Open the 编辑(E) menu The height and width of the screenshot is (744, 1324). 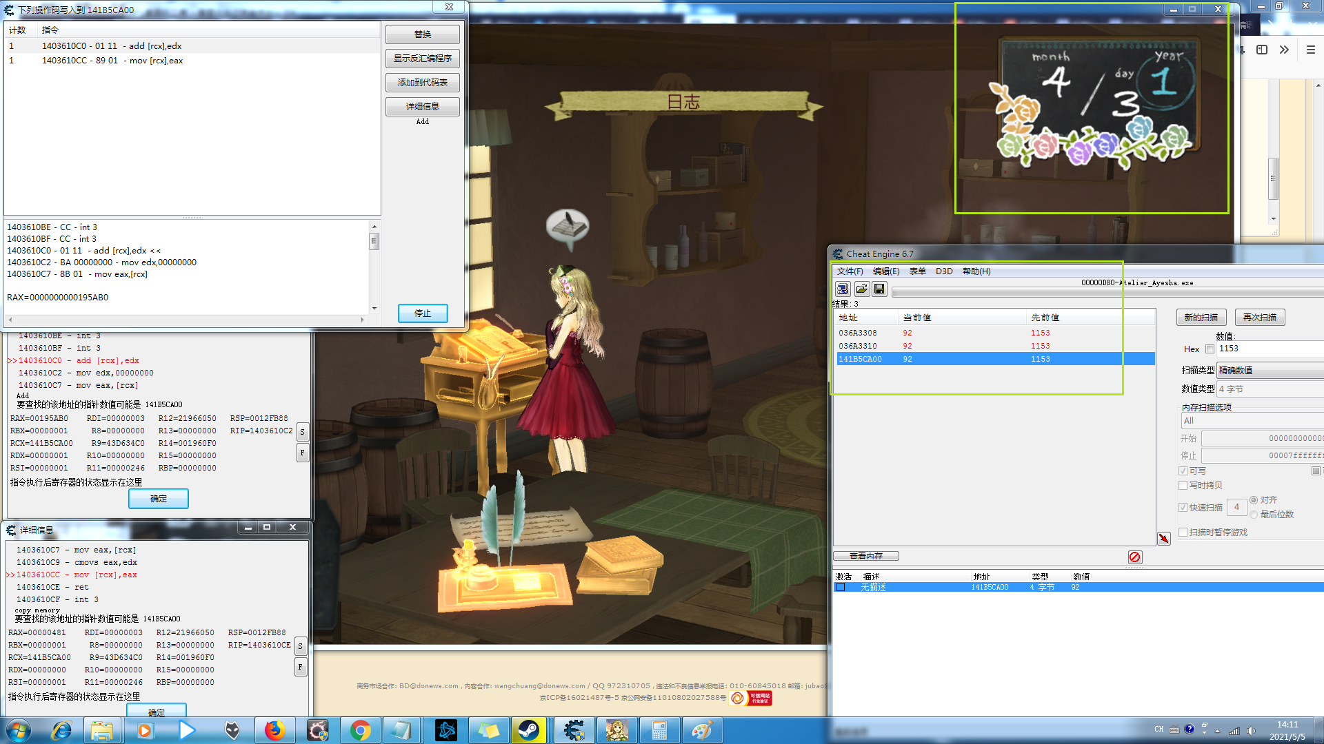(885, 271)
